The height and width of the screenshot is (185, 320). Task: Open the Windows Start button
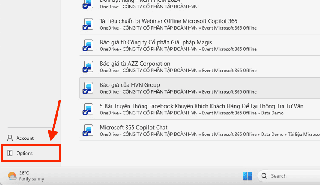tap(248, 176)
